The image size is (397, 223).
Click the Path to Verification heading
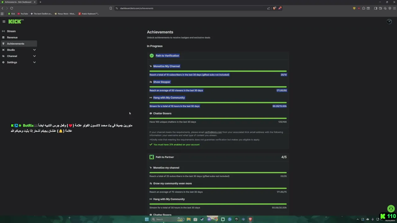point(167,56)
